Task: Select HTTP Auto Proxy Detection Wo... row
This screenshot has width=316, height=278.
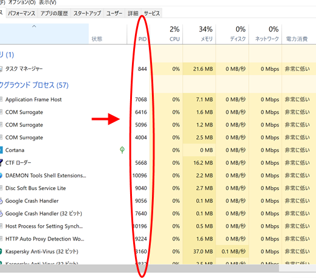Action: tap(158, 239)
